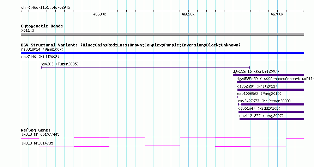Click the blue nsv818024 gain bar
Image resolution: width=314 pixels, height=167 pixels.
tap(162, 53)
